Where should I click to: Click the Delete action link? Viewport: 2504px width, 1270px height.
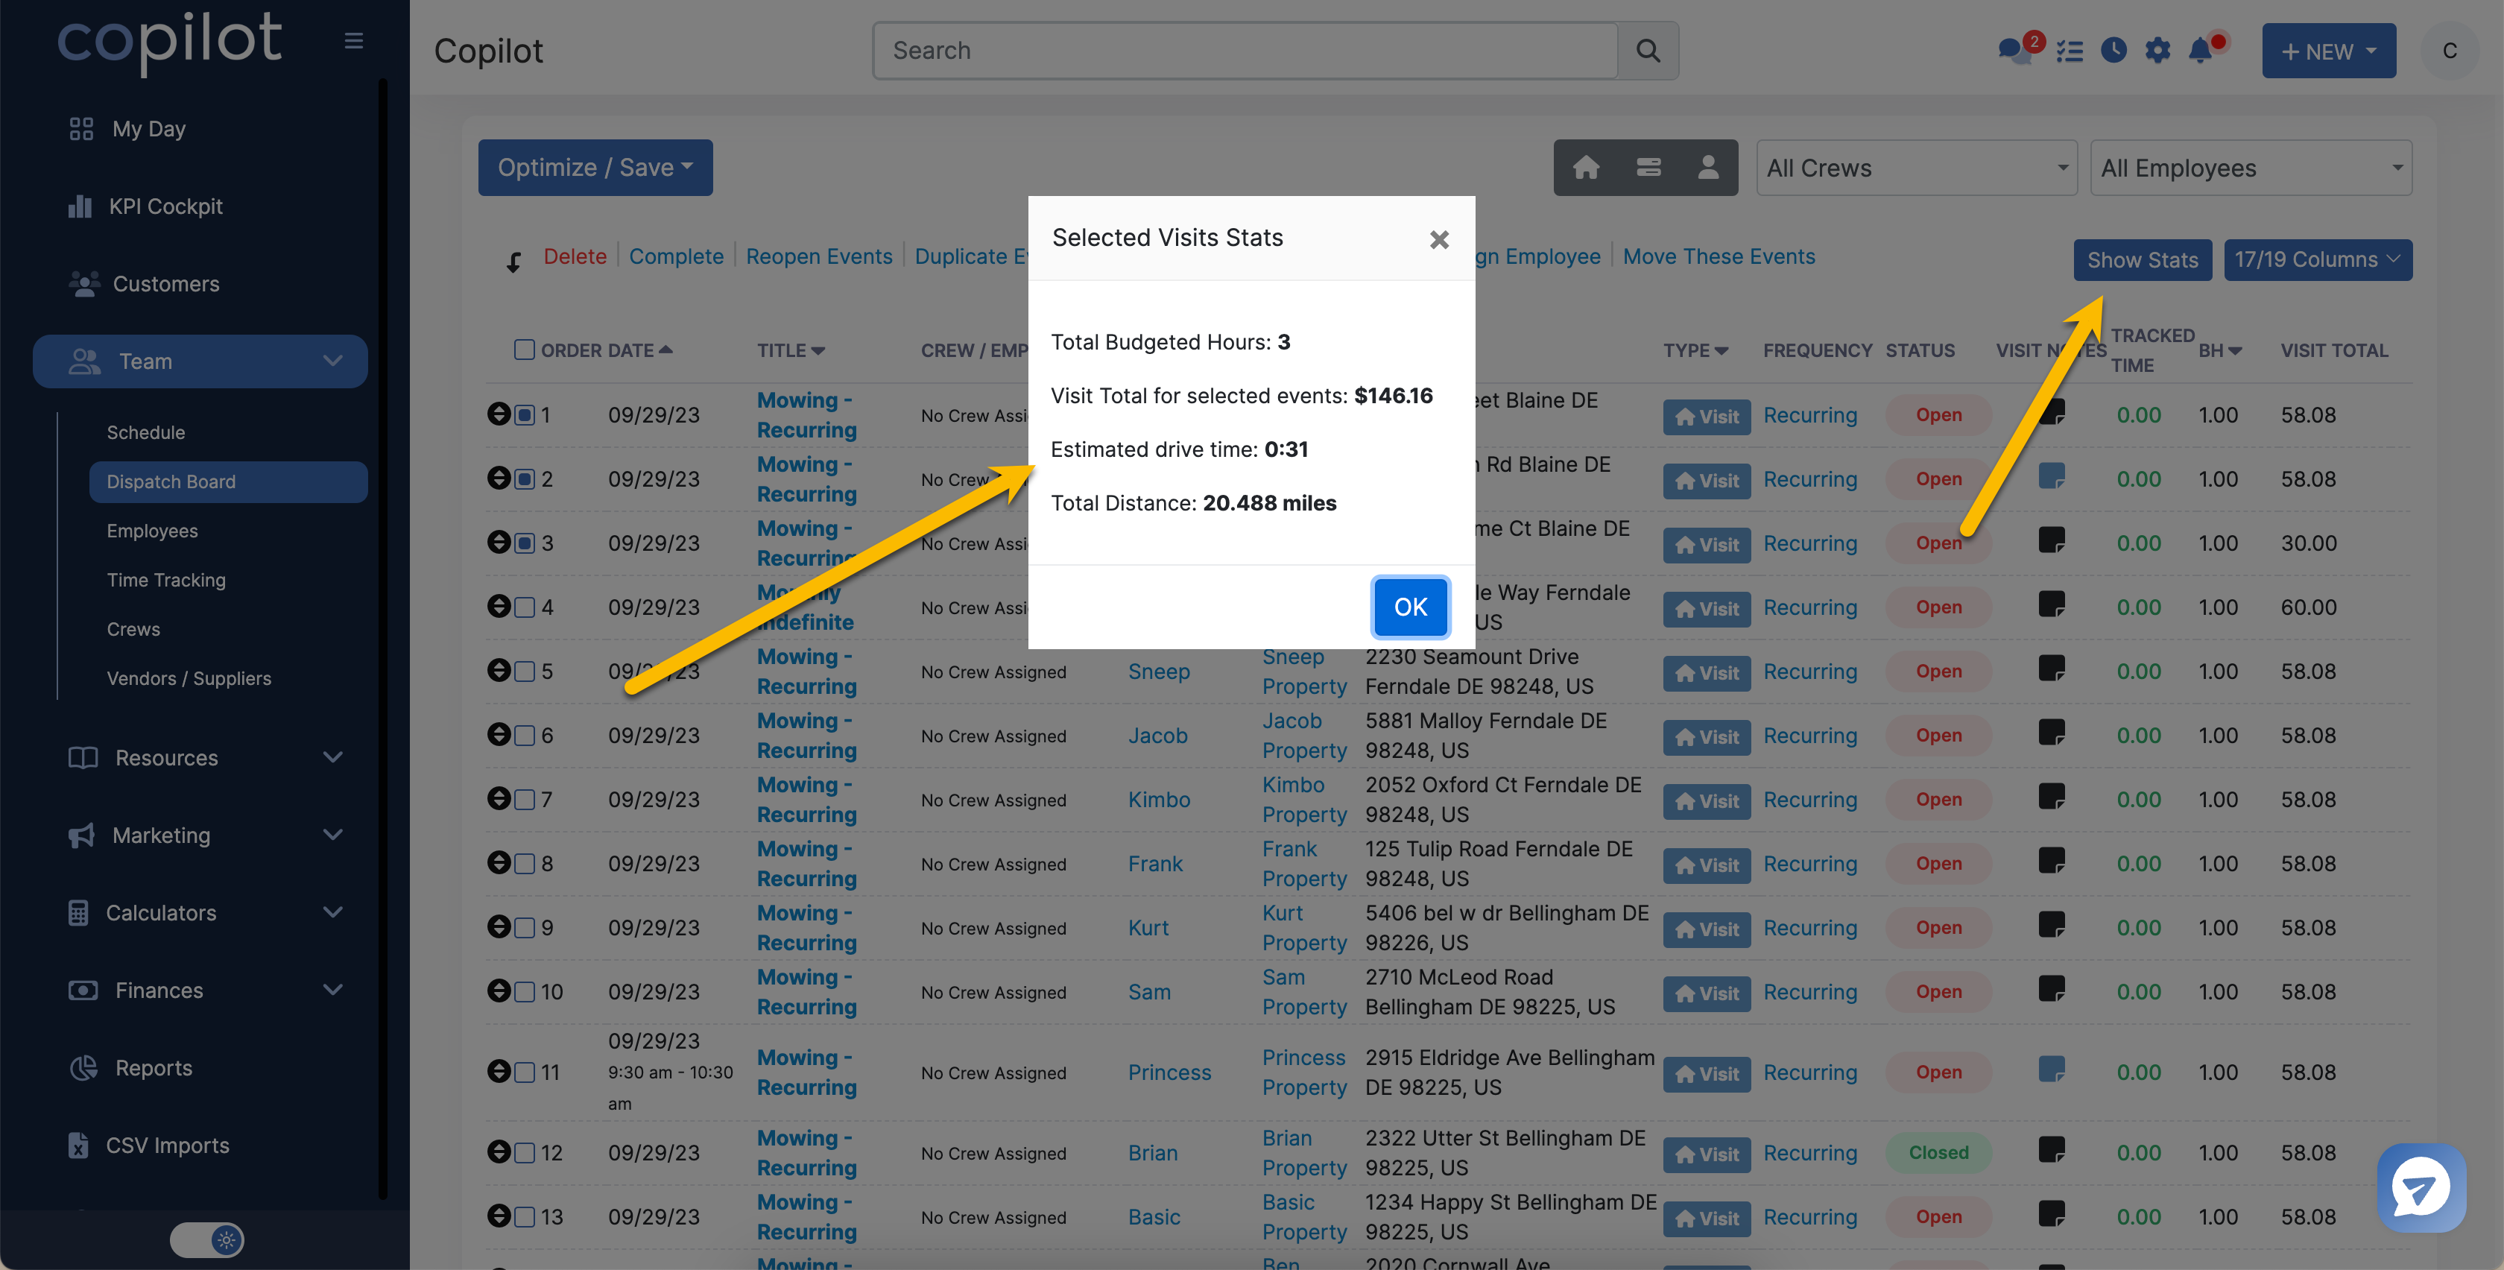click(575, 256)
